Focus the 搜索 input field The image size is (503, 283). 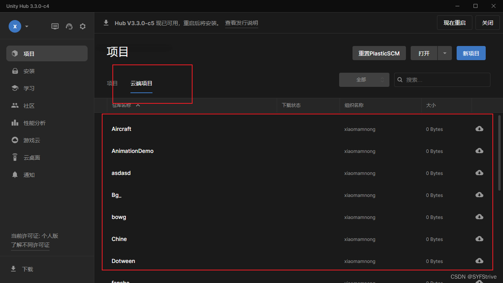pyautogui.click(x=442, y=80)
